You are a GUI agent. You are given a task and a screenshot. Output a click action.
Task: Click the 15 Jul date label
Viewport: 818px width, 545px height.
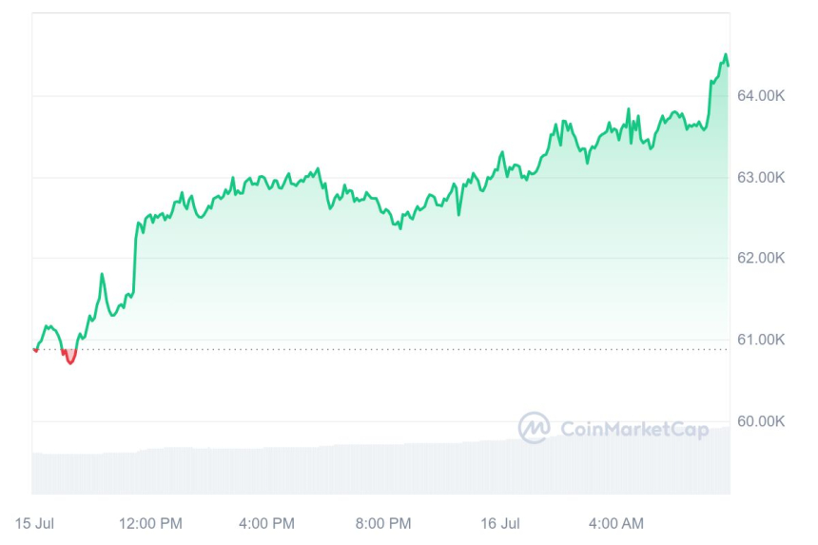(35, 523)
